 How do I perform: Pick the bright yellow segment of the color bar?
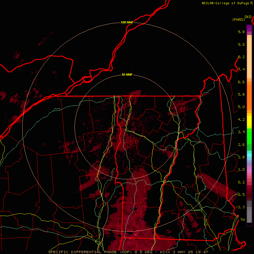click(x=249, y=121)
